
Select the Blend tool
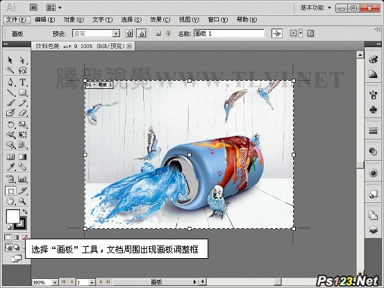pyautogui.click(x=22, y=167)
